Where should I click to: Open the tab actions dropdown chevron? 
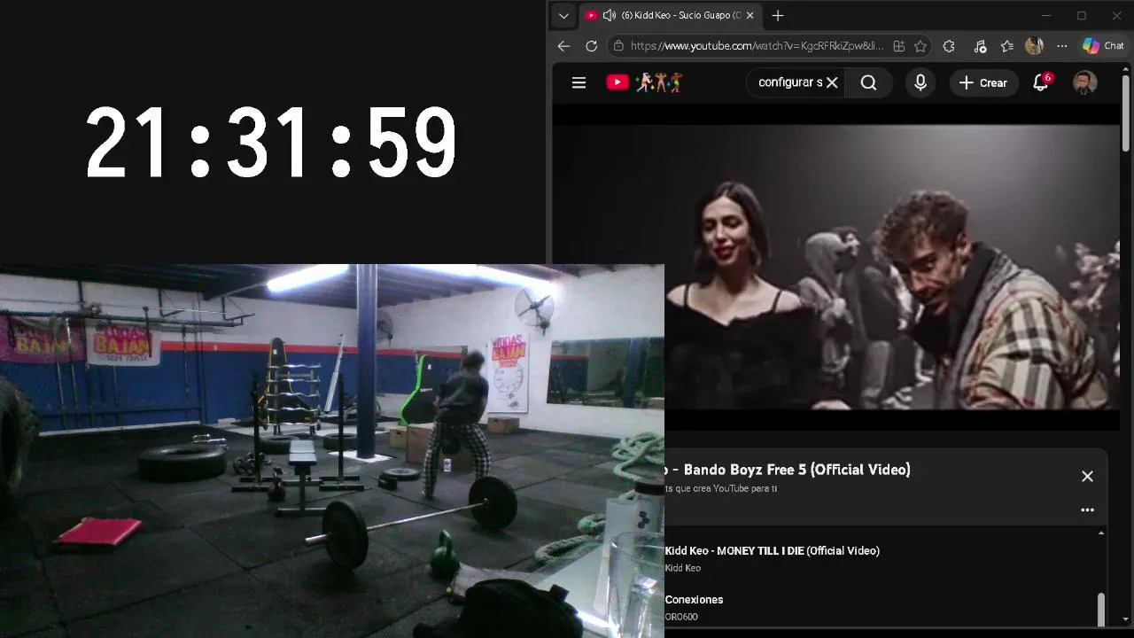[x=563, y=16]
